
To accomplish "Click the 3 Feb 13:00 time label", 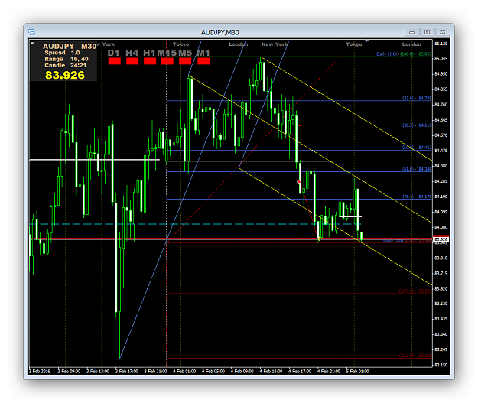I will (98, 372).
